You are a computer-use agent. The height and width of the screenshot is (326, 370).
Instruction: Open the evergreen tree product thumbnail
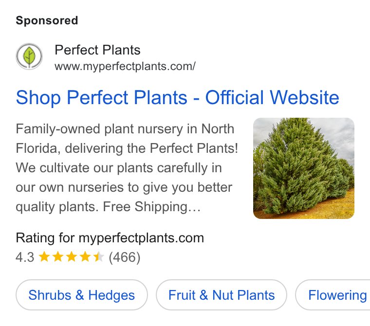(x=303, y=168)
